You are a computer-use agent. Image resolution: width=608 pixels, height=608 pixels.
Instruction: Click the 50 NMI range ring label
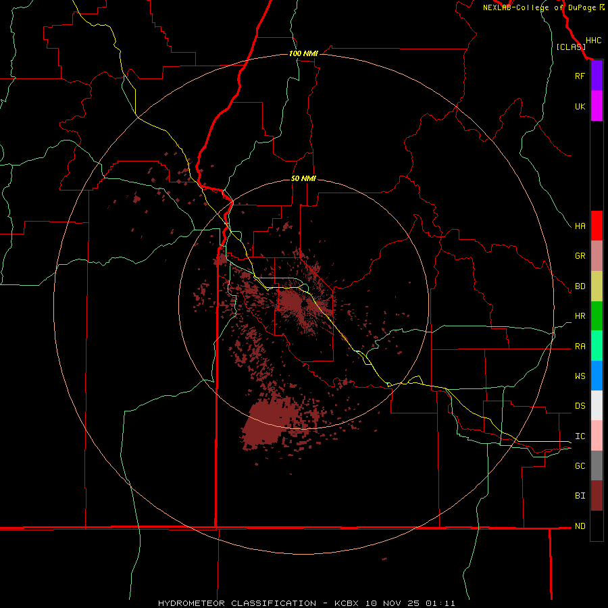[x=303, y=178]
